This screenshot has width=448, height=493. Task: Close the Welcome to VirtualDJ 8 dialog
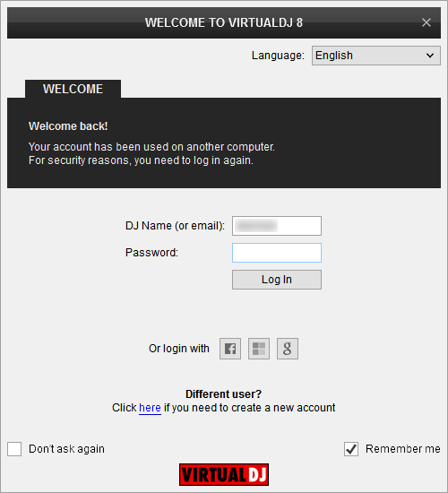426,22
